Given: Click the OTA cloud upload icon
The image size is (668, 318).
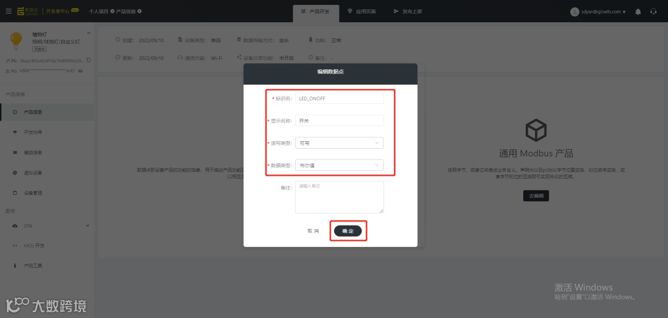Looking at the screenshot, I should point(15,225).
